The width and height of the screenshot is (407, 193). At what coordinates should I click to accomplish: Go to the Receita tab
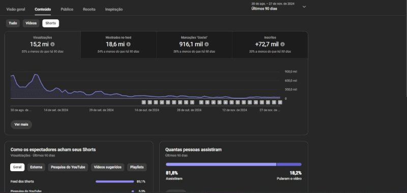point(90,9)
